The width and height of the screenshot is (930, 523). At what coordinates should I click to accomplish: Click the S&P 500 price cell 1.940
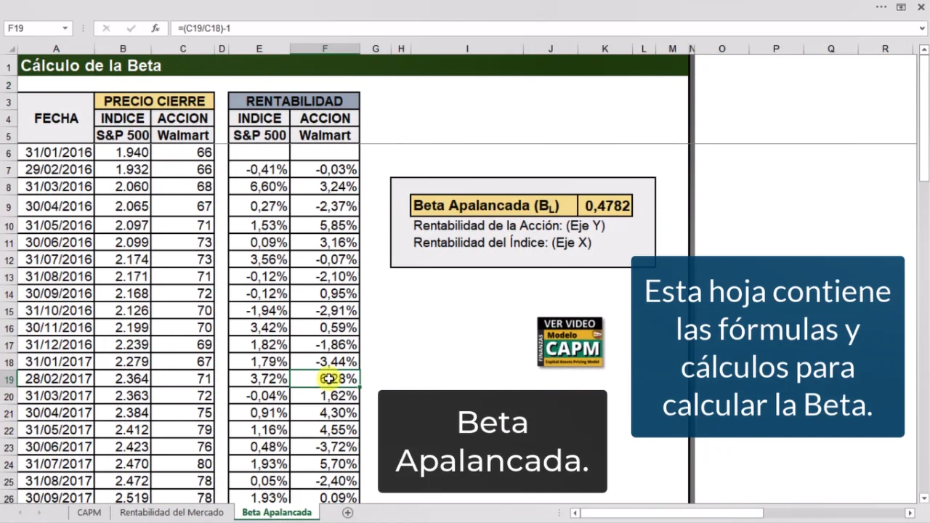tap(123, 153)
